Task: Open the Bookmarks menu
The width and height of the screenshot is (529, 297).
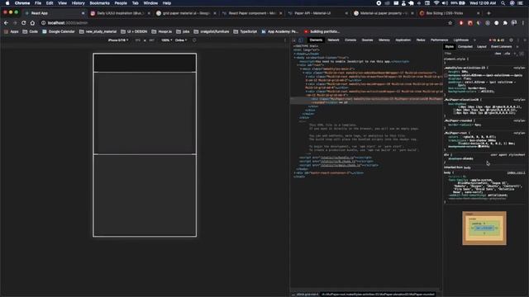Action: pos(99,3)
